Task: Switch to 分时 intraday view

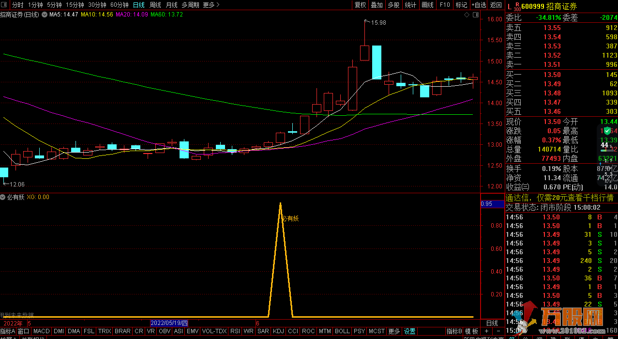Action: coord(17,5)
